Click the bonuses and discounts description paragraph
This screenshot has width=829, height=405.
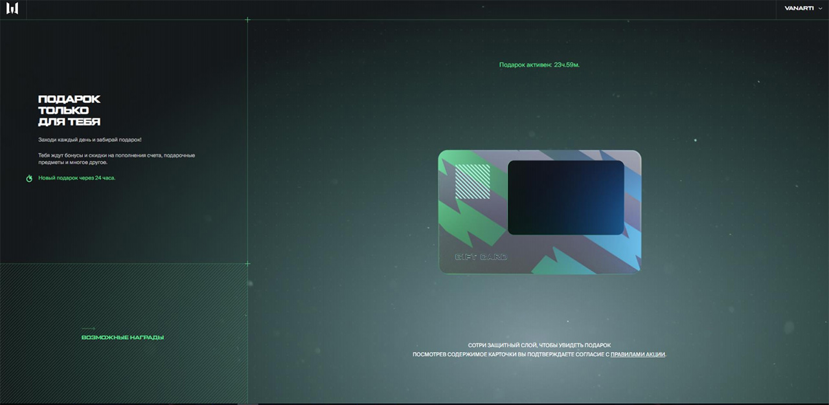pos(117,159)
